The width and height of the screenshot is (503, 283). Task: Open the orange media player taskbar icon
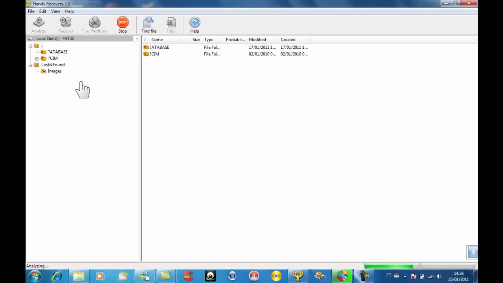click(100, 276)
